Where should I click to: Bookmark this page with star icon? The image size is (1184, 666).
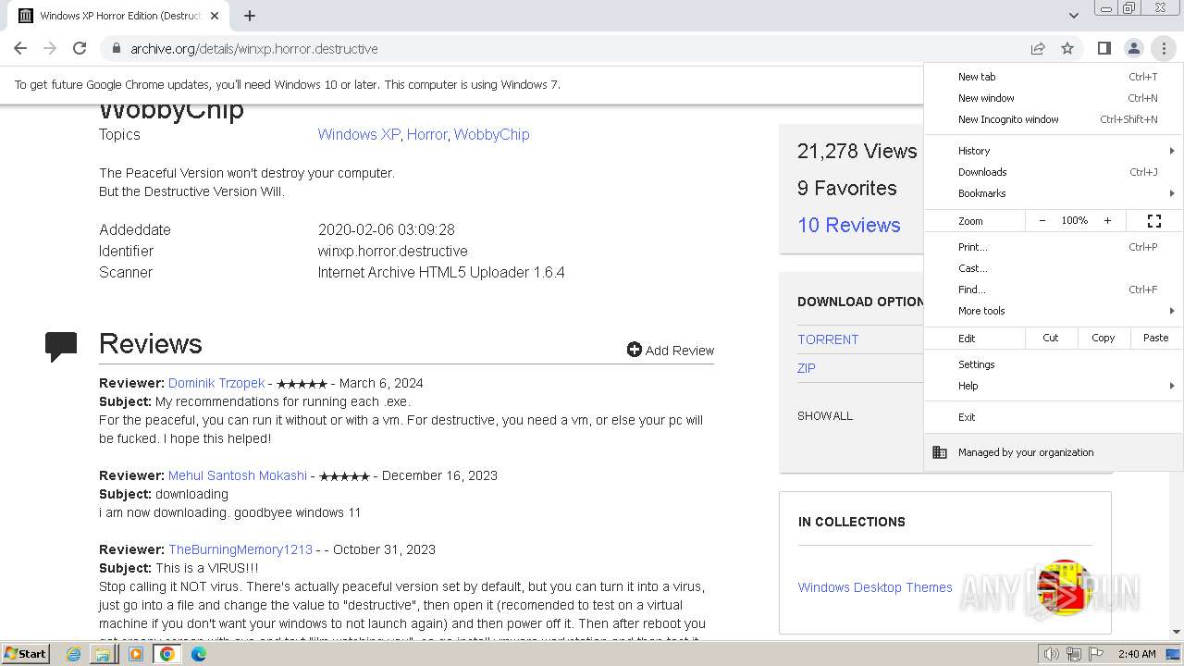[1067, 48]
